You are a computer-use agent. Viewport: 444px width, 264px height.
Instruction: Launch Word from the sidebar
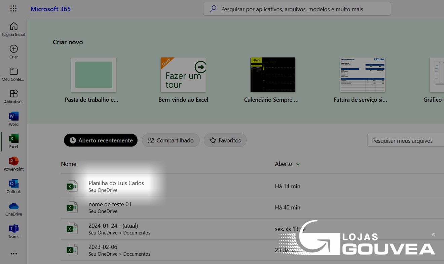point(13,119)
